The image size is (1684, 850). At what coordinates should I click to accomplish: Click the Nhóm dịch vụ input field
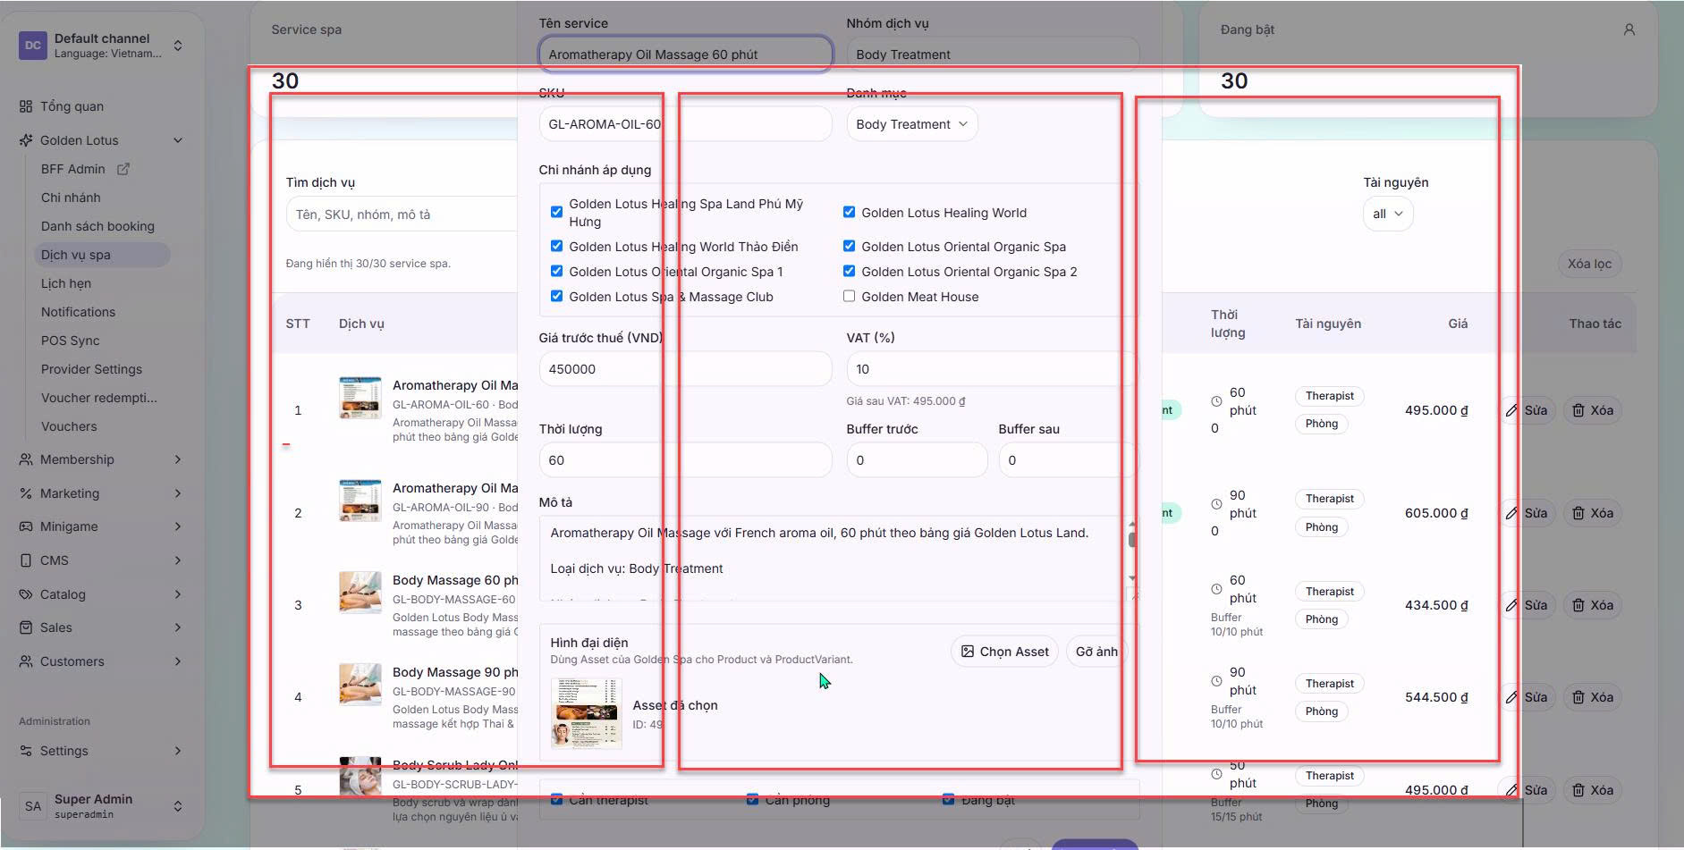[x=993, y=54]
